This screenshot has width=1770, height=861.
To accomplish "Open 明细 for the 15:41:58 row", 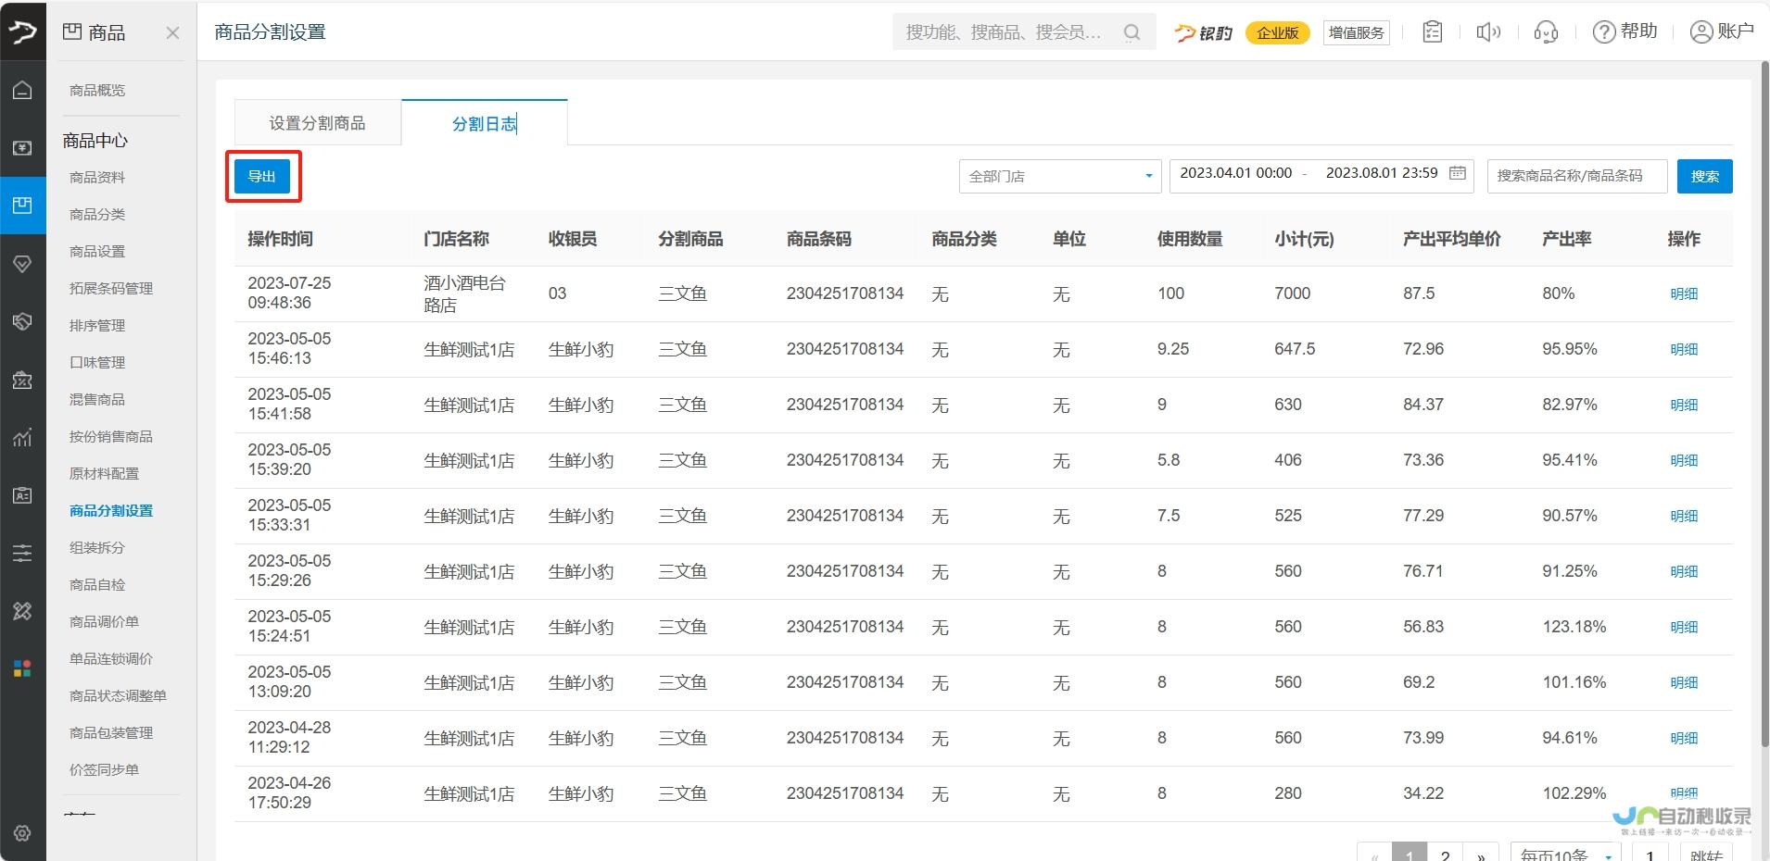I will click(x=1684, y=405).
